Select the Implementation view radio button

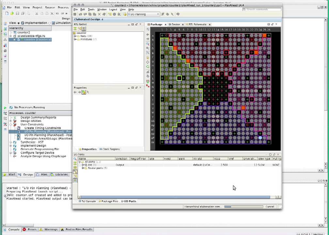click(x=19, y=23)
